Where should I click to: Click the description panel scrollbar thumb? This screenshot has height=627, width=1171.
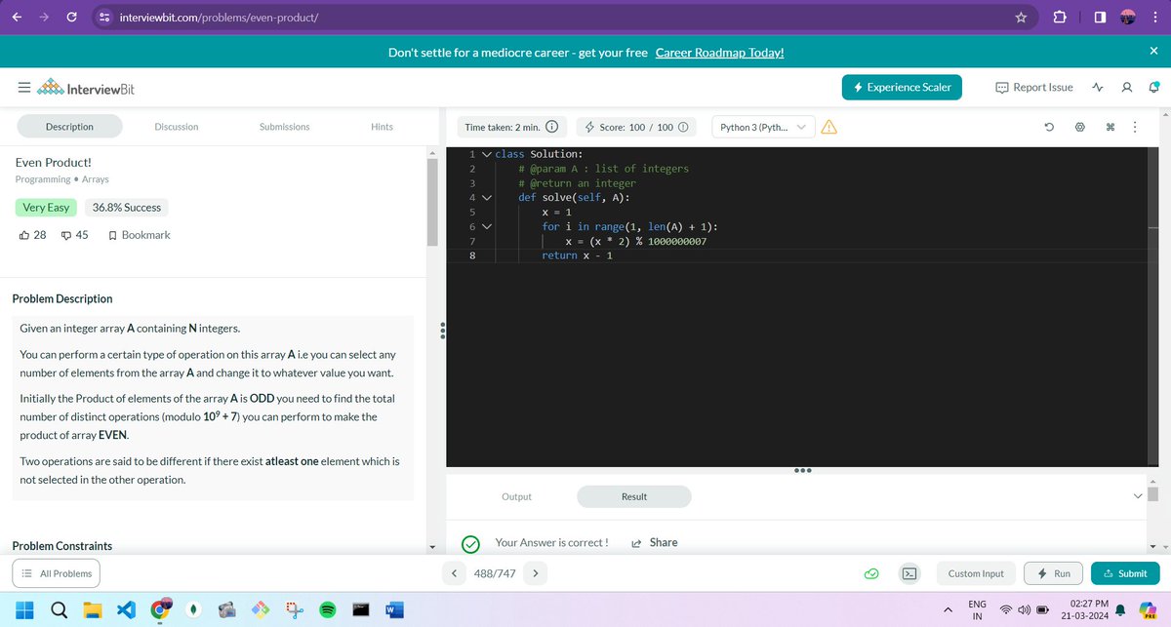pos(433,201)
